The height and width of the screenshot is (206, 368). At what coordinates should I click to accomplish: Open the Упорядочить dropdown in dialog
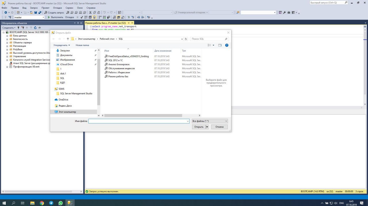point(62,45)
